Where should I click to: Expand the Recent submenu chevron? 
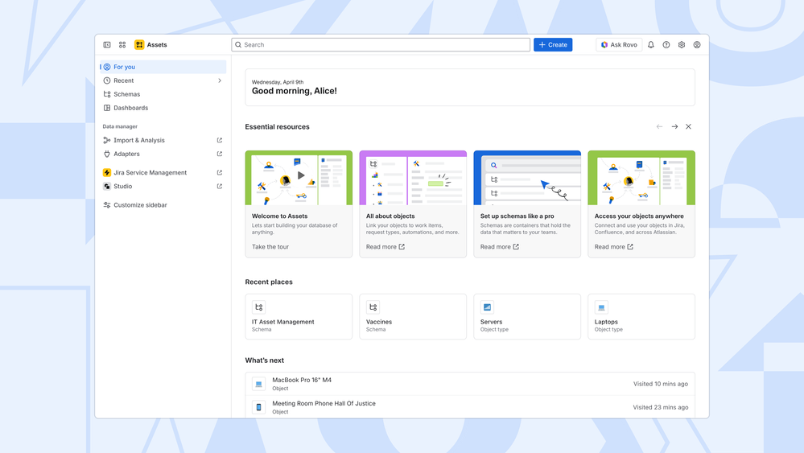coord(220,80)
